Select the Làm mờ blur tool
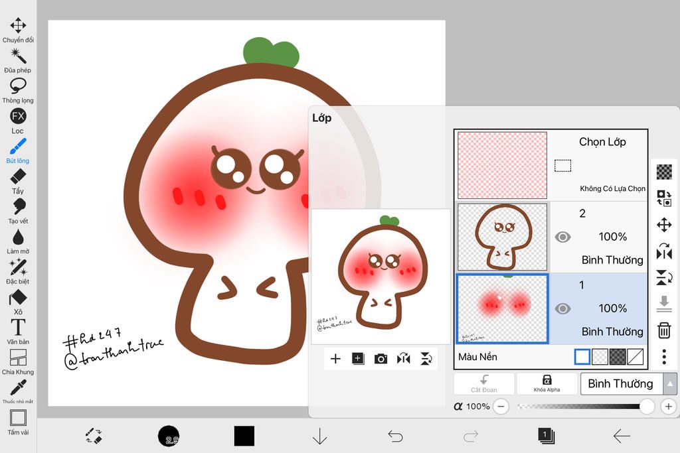The image size is (680, 453). (x=18, y=241)
